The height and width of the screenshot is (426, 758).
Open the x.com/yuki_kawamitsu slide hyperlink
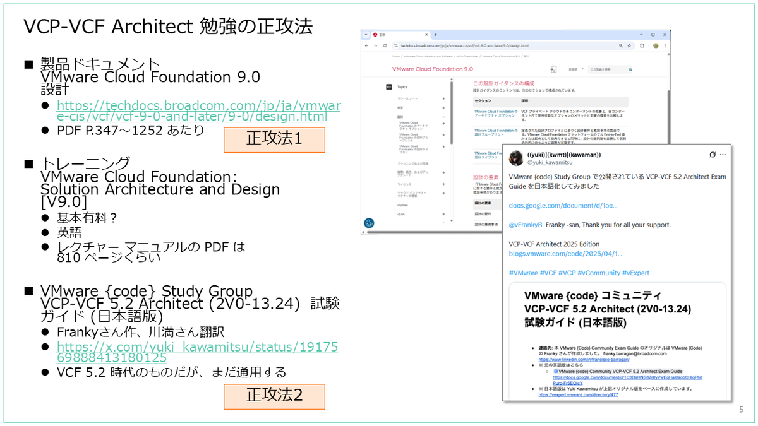pyautogui.click(x=197, y=352)
